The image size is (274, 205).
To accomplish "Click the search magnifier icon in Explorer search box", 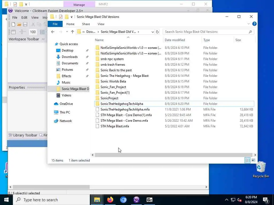I will click(250, 32).
